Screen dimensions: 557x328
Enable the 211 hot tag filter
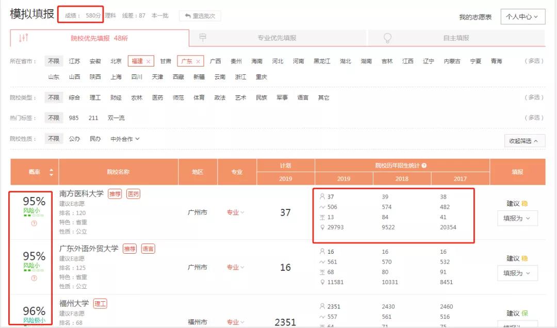coord(93,118)
